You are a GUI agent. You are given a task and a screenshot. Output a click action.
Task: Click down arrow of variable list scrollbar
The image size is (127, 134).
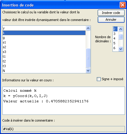[88, 71]
